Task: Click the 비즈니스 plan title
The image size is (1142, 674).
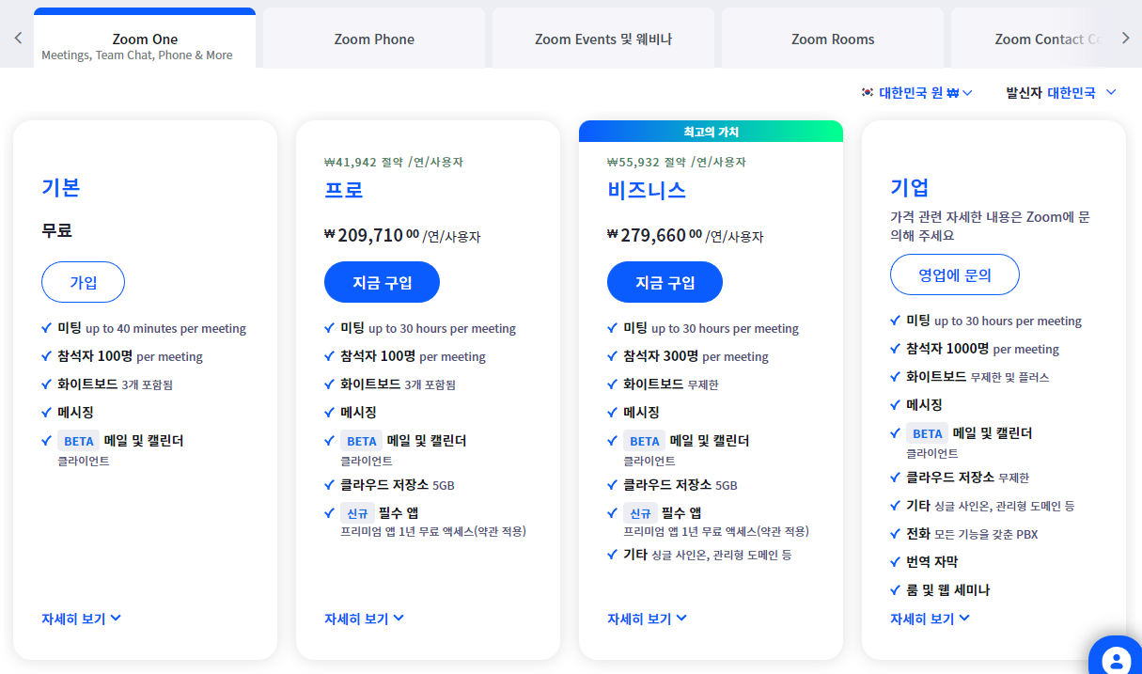Action: [647, 190]
